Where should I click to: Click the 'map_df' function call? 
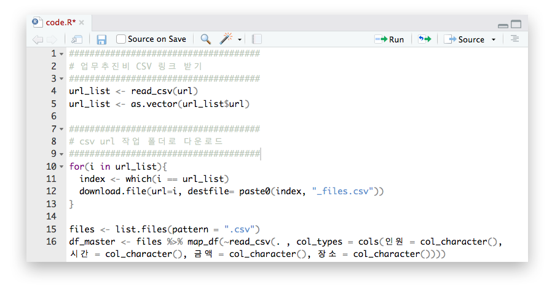click(x=203, y=242)
